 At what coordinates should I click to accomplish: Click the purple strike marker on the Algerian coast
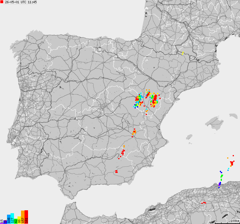[219, 185]
